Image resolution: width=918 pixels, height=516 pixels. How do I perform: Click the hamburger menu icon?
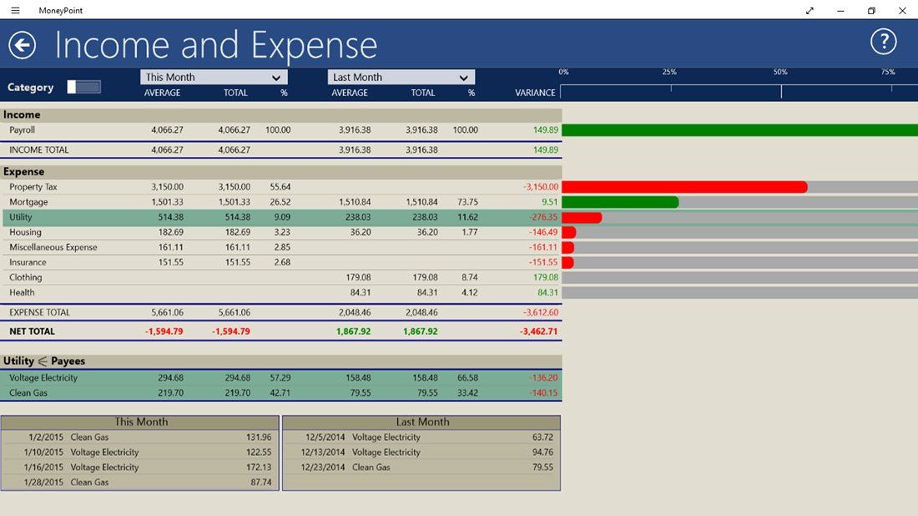[14, 10]
